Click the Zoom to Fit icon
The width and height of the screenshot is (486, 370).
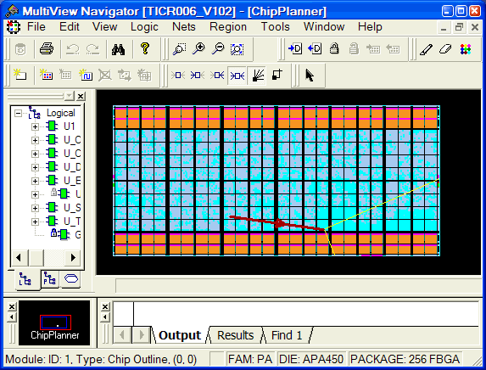pyautogui.click(x=237, y=49)
